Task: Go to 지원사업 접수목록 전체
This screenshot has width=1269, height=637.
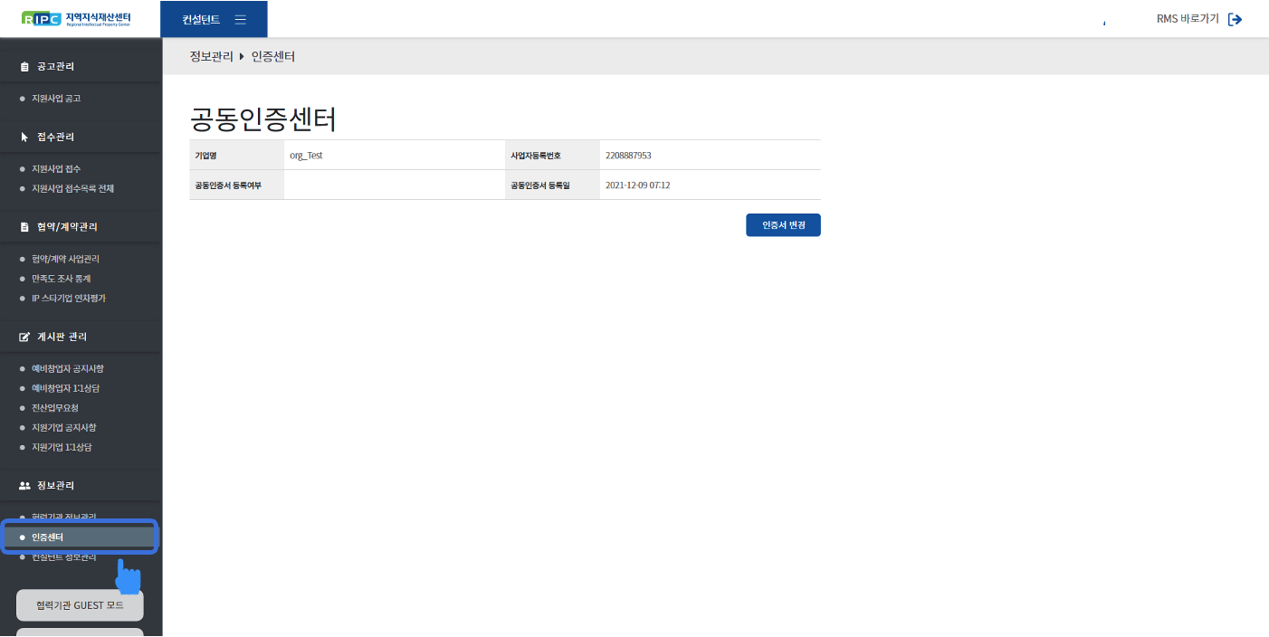Action: coord(72,189)
